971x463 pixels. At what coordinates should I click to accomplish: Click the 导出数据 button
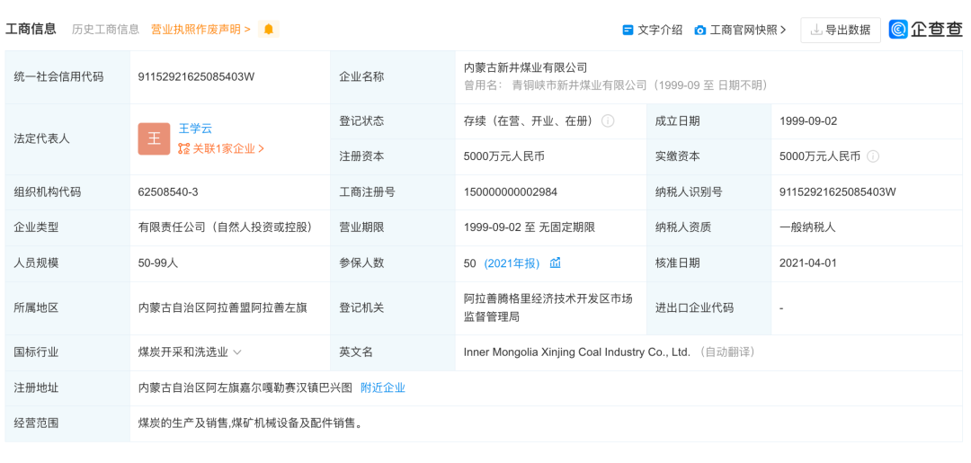point(841,30)
